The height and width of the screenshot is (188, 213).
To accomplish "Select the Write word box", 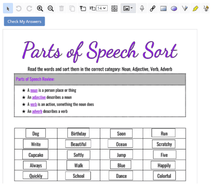I will pyautogui.click(x=36, y=144).
